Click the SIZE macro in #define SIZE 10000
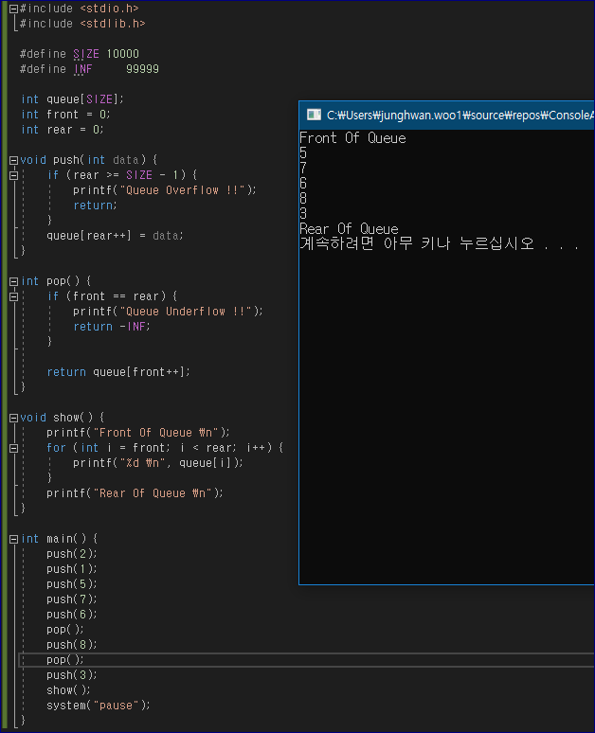Screen dimensions: 595x733 pos(86,54)
